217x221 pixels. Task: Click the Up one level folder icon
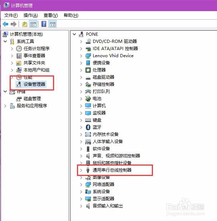click(x=25, y=24)
